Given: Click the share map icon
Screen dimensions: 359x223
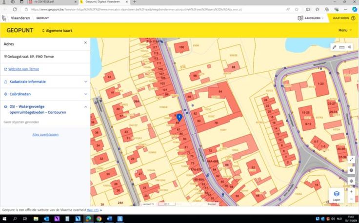Looking at the screenshot, I should tap(350, 47).
